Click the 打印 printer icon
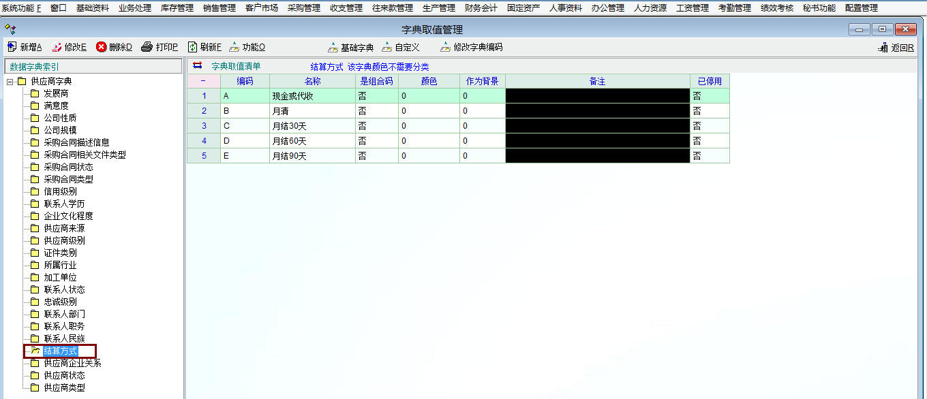The width and height of the screenshot is (927, 399). 147,47
